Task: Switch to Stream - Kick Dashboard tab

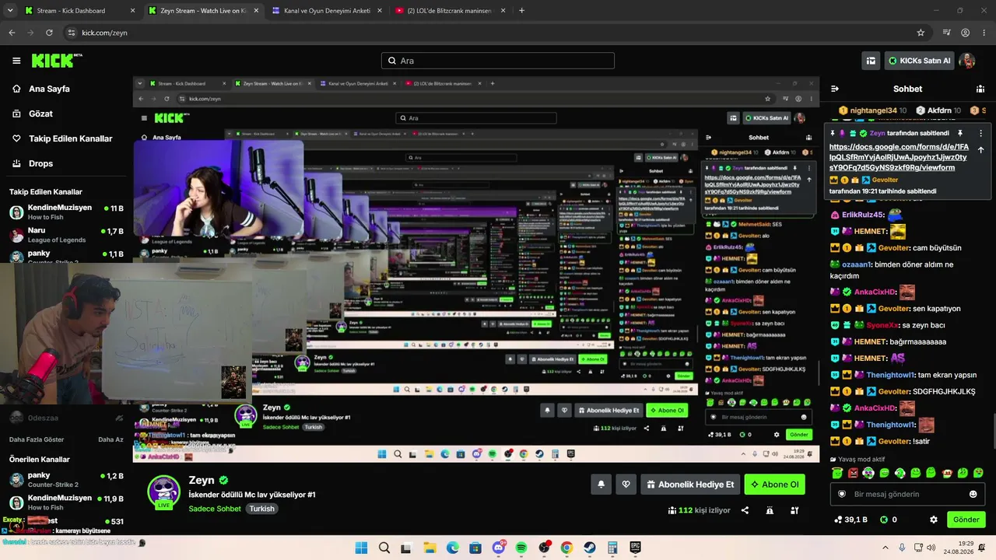Action: point(80,11)
